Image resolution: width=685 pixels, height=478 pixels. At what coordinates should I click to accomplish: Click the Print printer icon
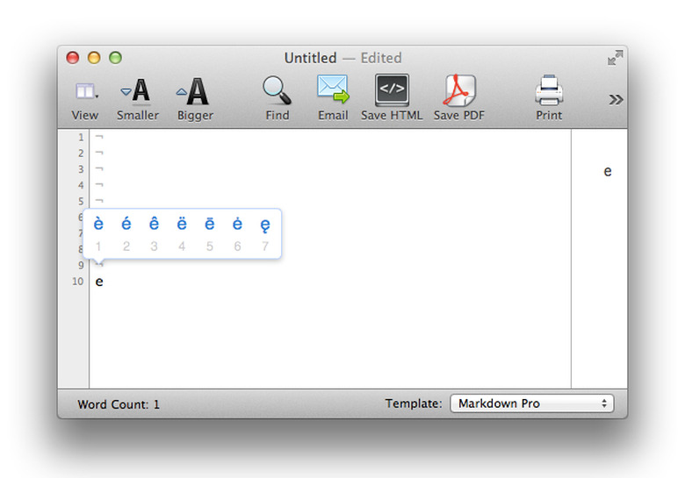(549, 90)
